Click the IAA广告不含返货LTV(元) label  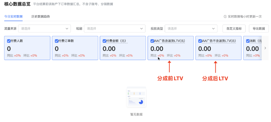click(x=219, y=41)
